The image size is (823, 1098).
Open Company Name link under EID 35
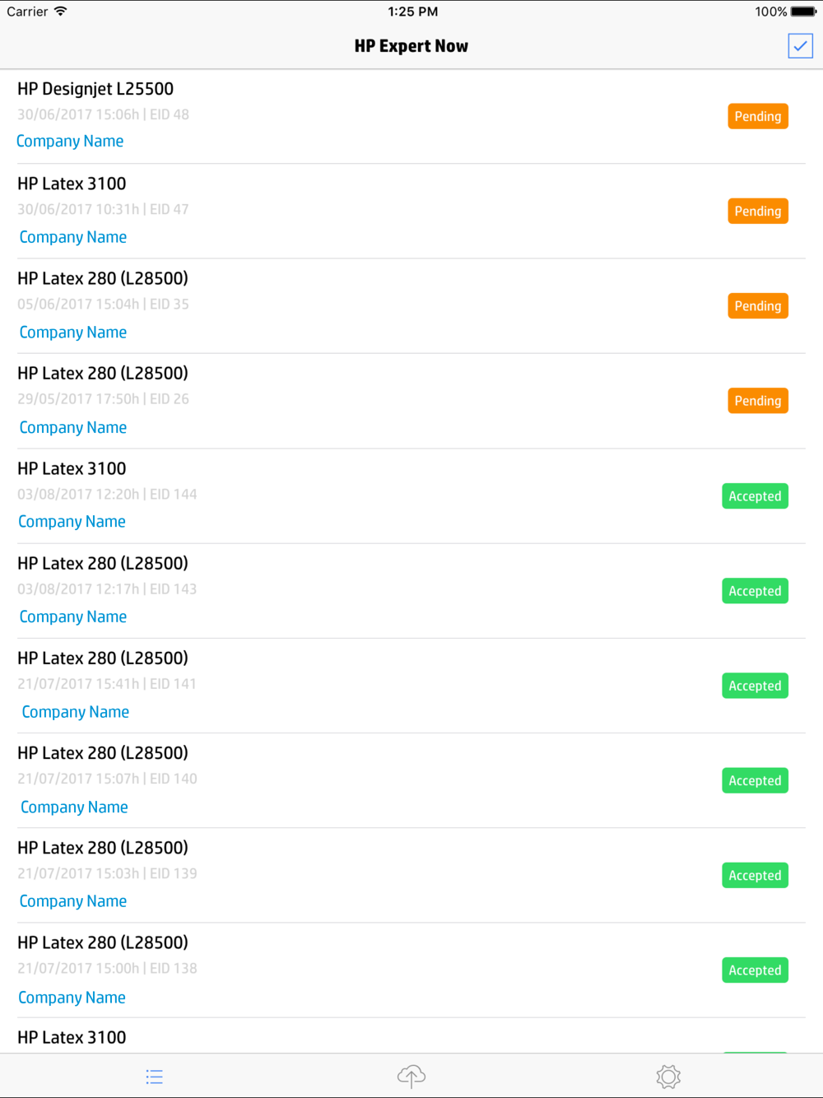coord(73,333)
